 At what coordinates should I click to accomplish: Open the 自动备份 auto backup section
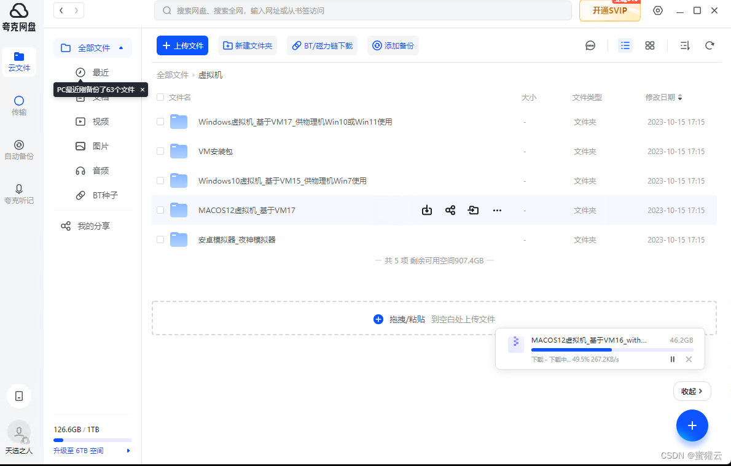pyautogui.click(x=18, y=150)
